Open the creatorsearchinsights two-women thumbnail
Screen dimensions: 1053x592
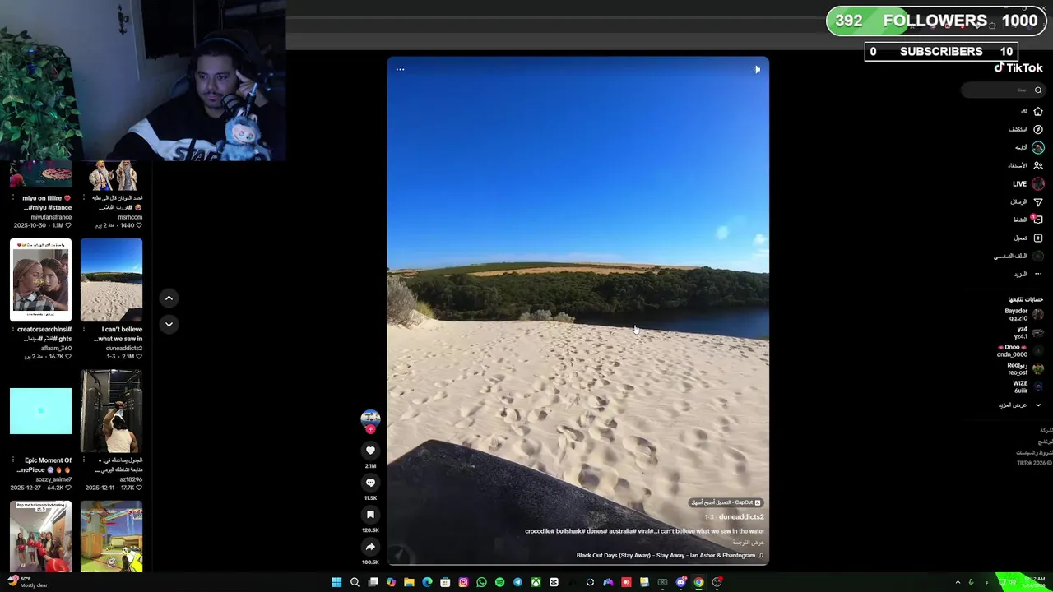[x=41, y=280]
